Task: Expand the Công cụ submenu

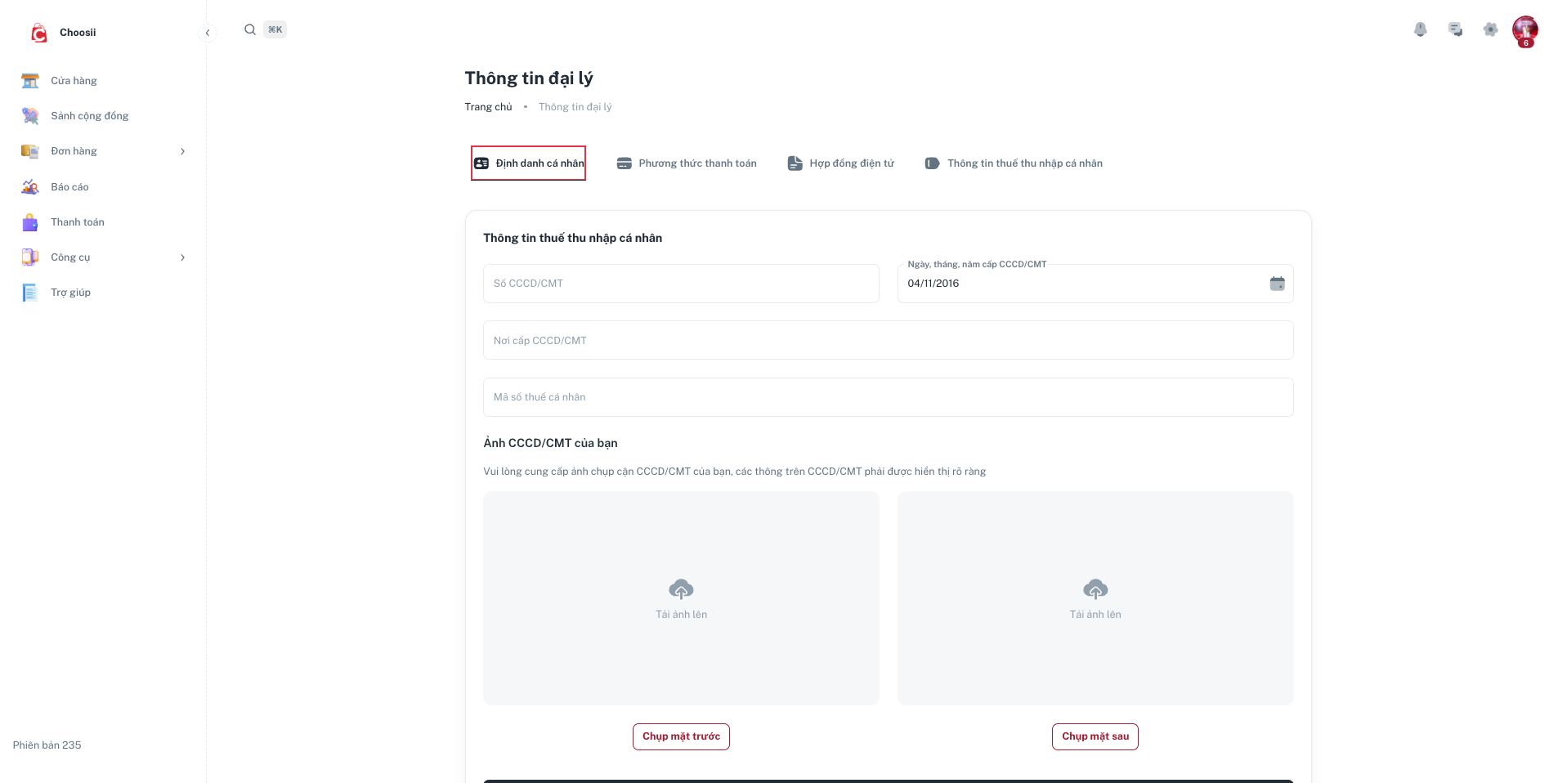Action: 182,257
